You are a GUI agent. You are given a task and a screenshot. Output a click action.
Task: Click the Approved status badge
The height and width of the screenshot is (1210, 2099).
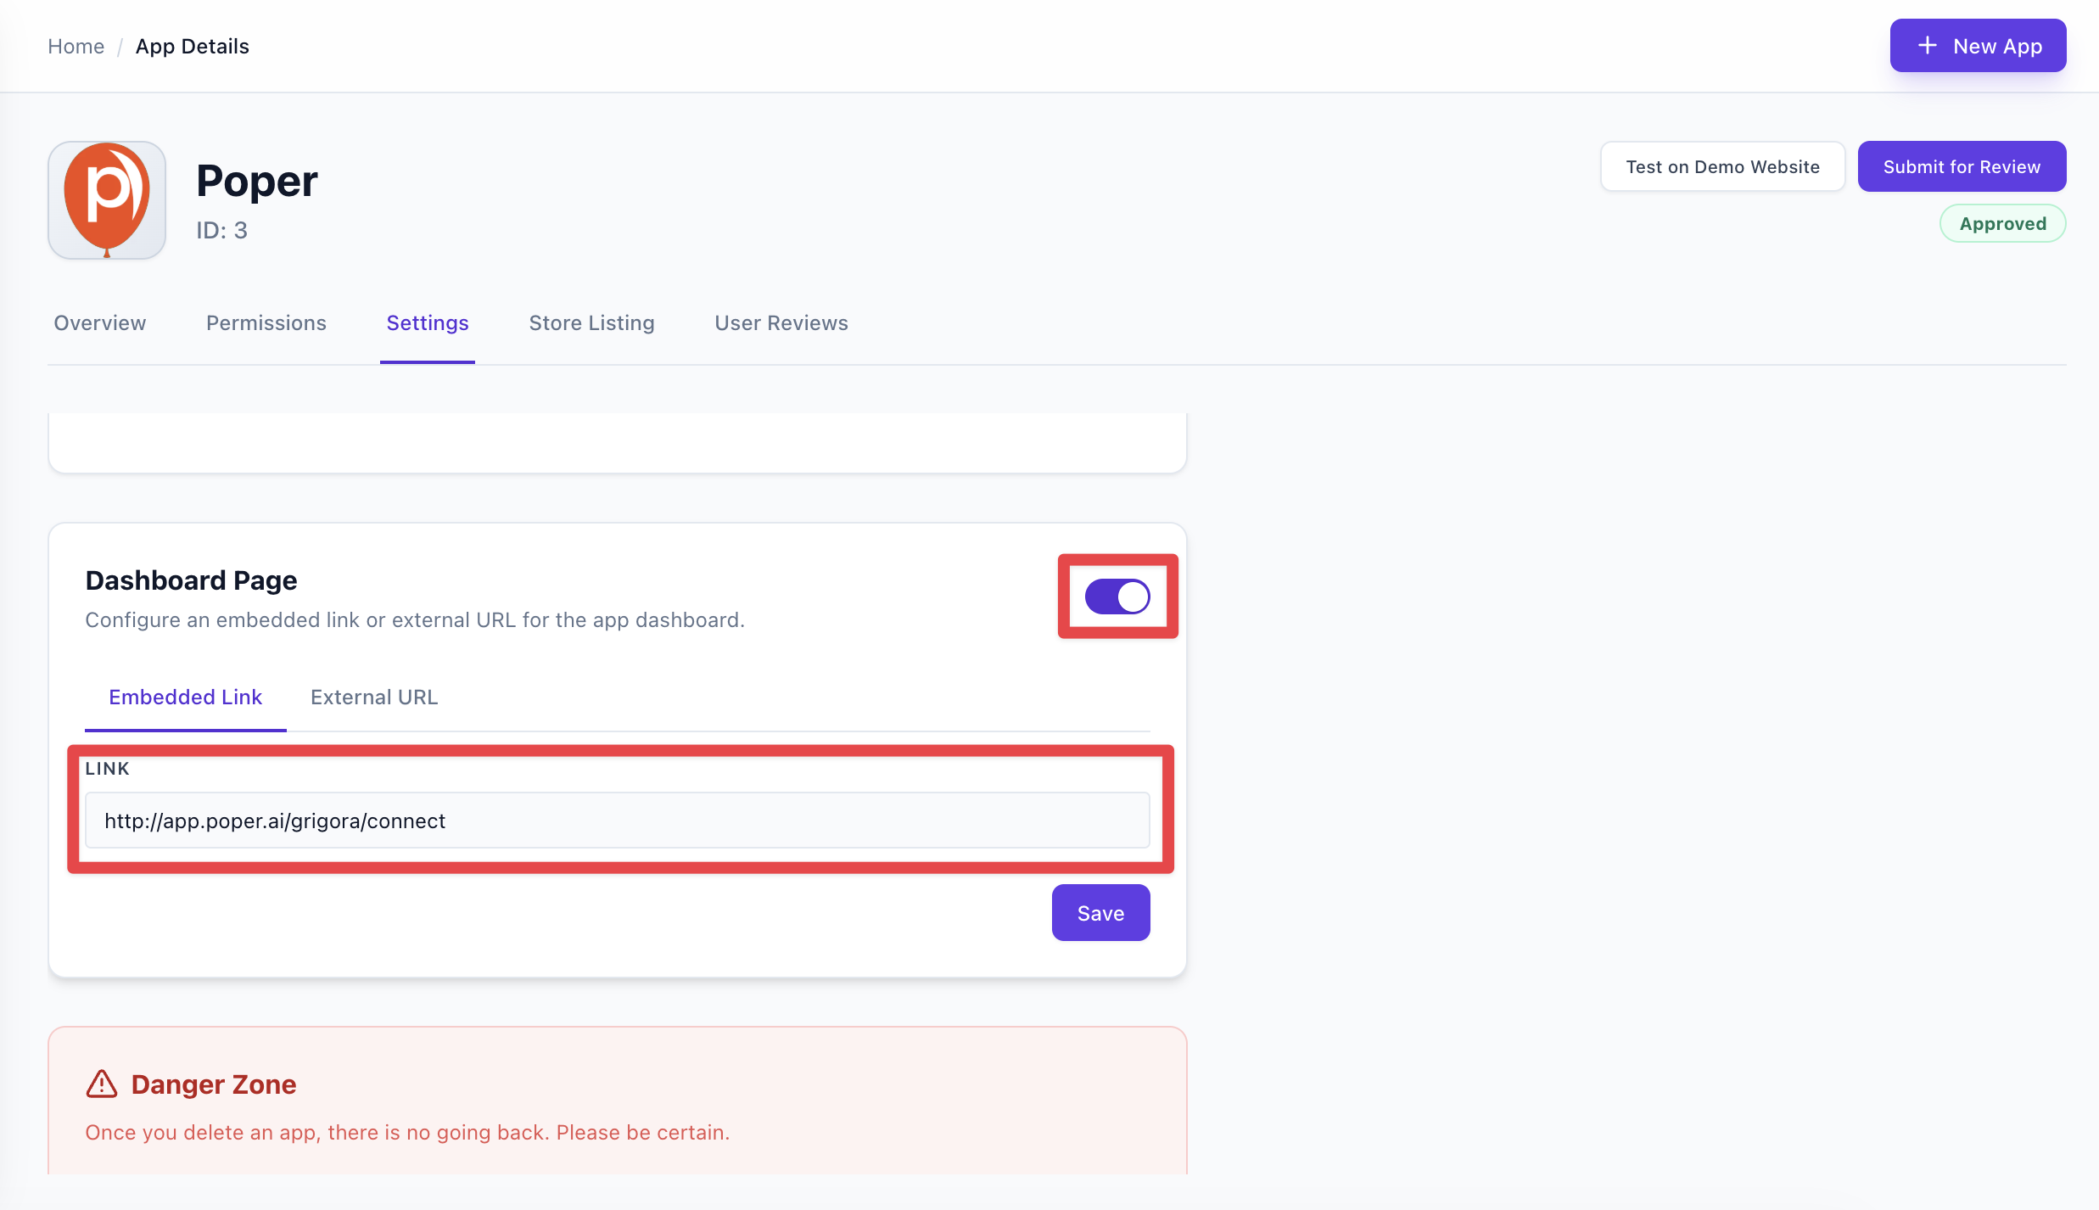coord(2002,223)
